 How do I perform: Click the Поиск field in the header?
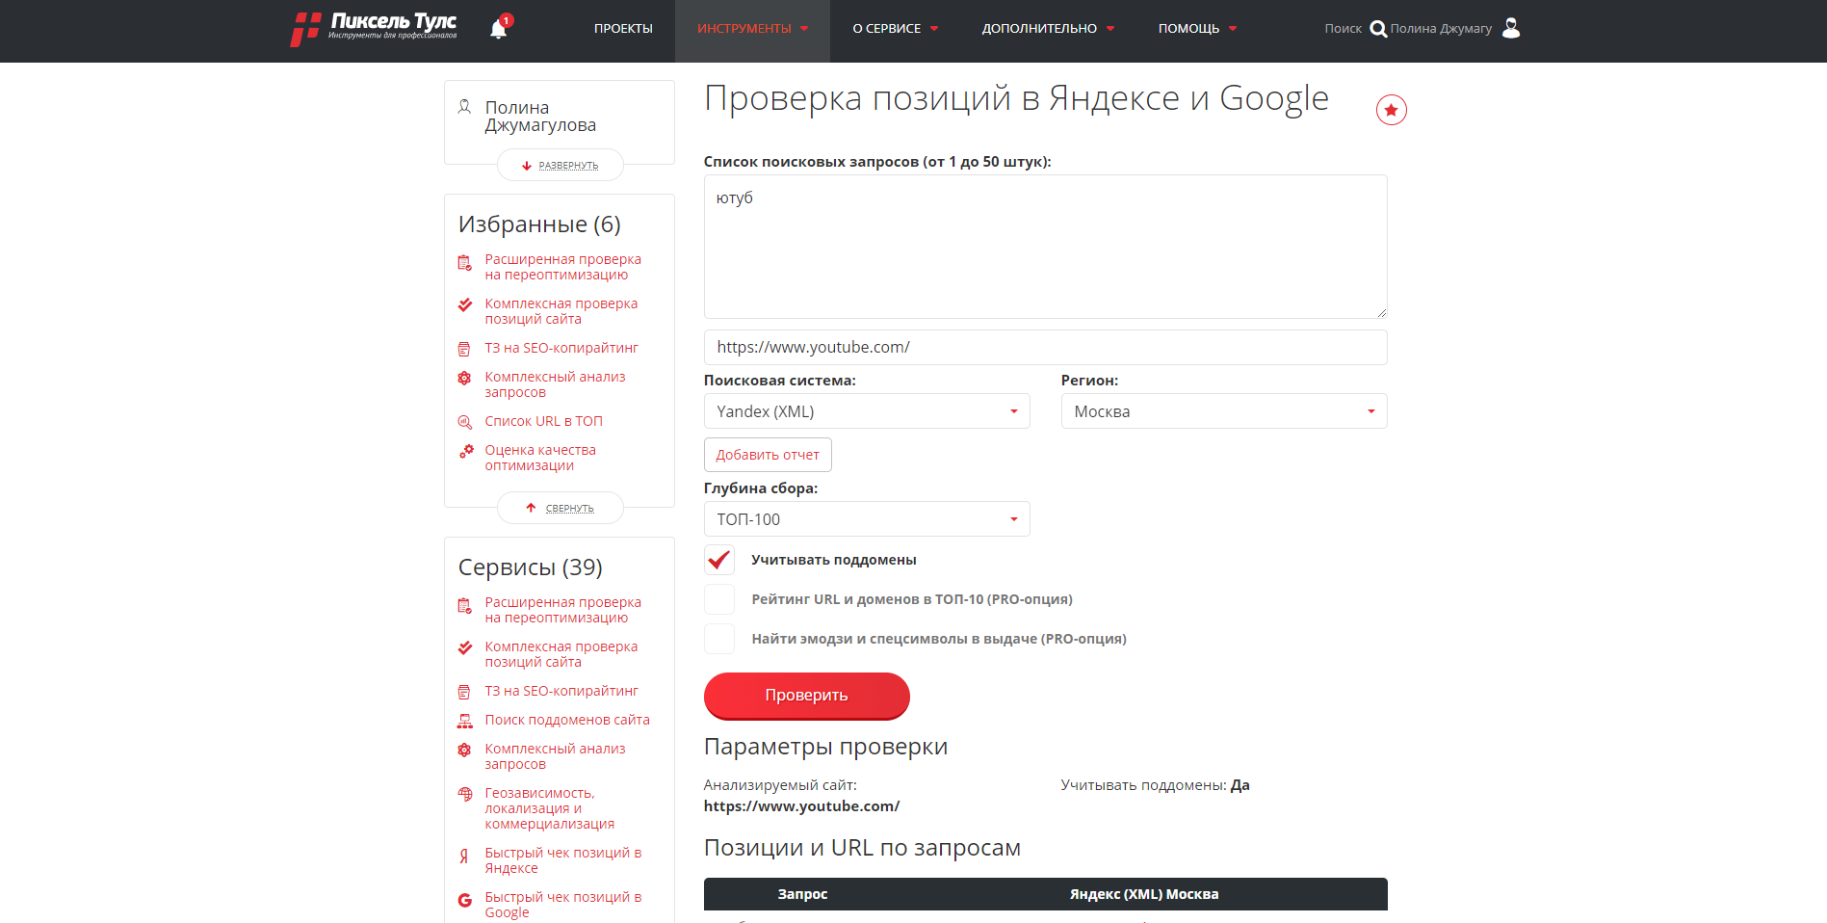pyautogui.click(x=1343, y=29)
